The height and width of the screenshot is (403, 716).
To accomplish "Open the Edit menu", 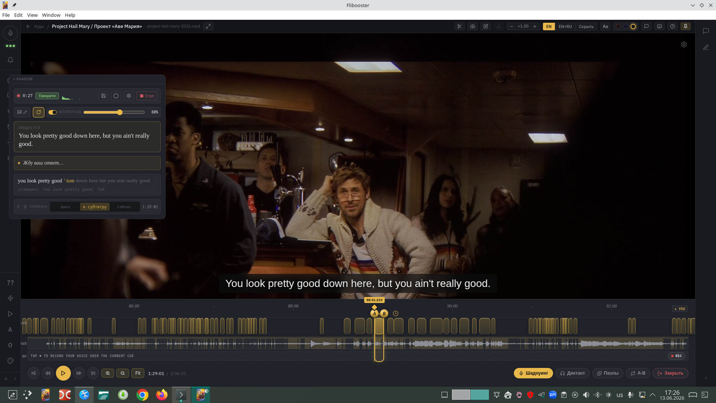I will point(18,15).
